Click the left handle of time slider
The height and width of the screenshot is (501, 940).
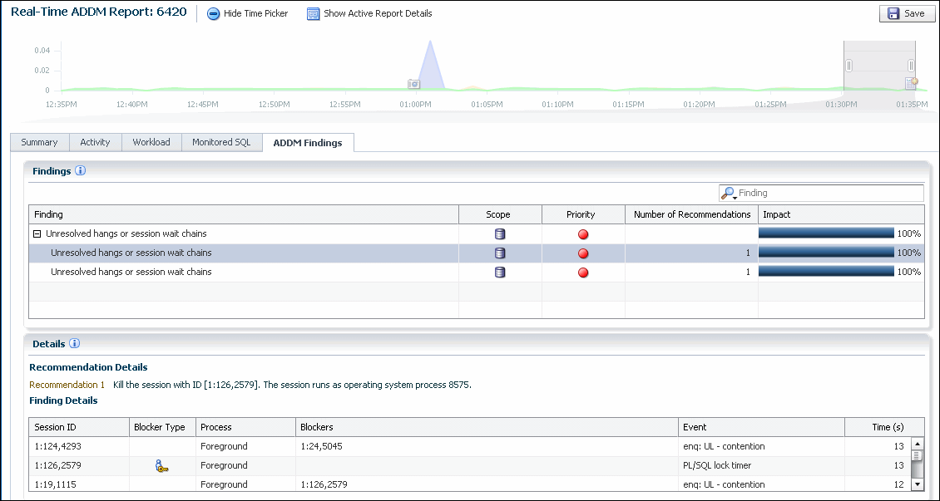[x=848, y=66]
